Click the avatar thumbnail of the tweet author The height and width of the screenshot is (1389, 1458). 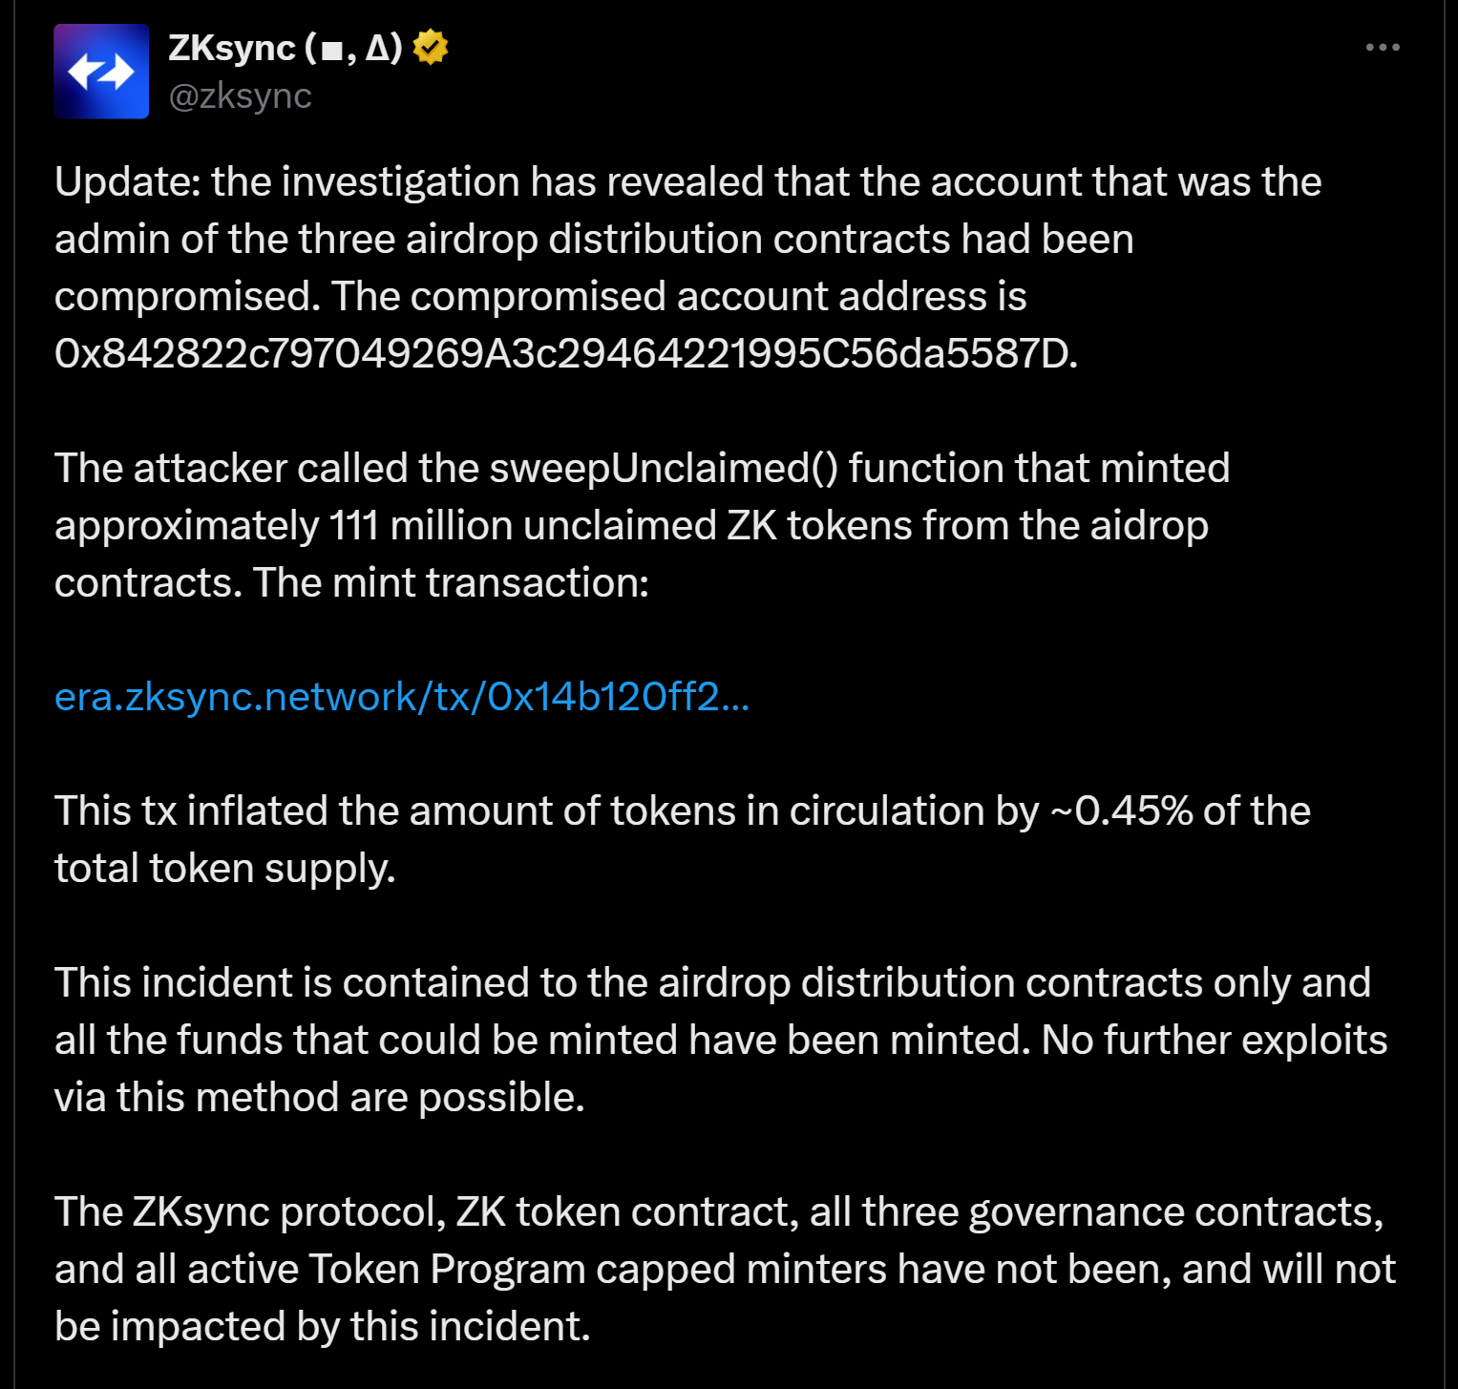[101, 72]
